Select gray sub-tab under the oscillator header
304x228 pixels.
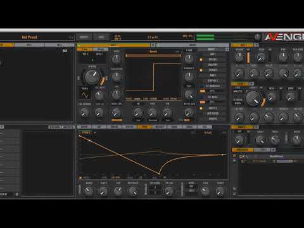pyautogui.click(x=101, y=49)
